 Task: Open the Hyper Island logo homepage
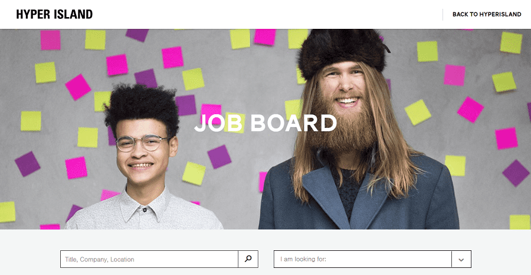click(54, 14)
